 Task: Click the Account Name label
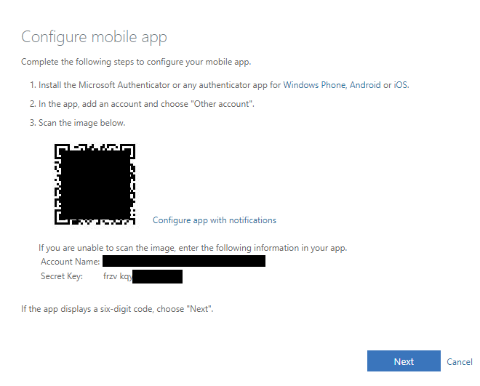click(x=70, y=262)
